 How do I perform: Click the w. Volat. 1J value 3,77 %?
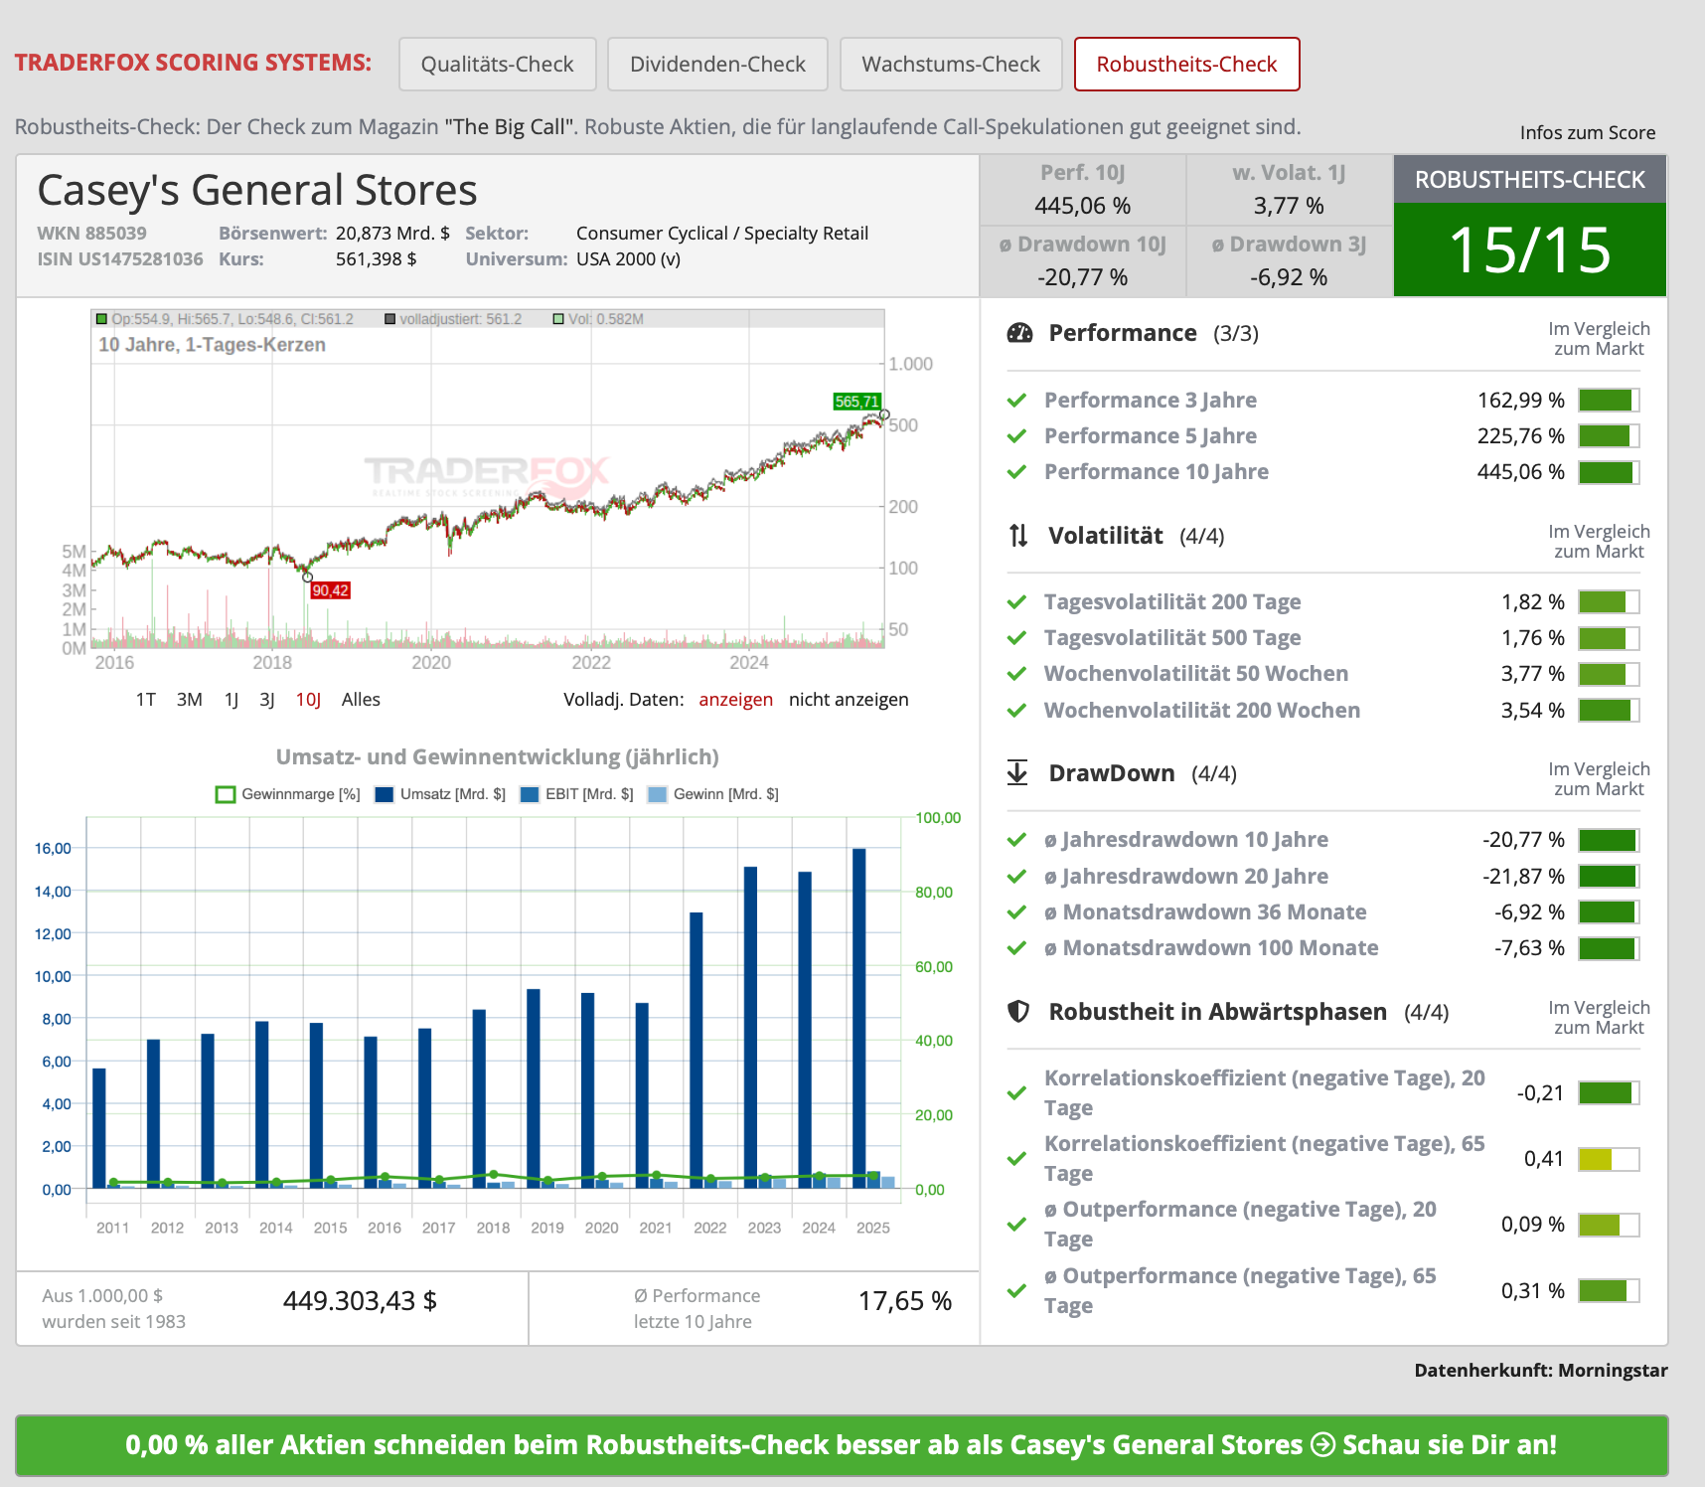click(x=1289, y=206)
